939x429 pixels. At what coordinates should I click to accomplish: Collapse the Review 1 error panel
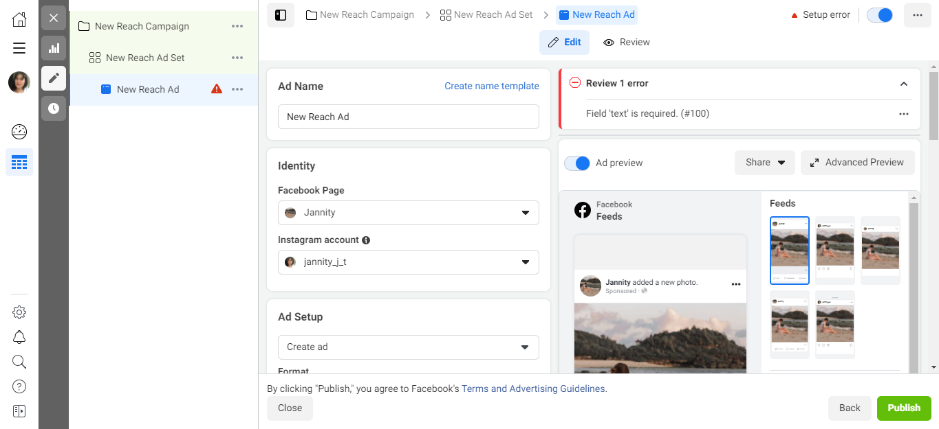[903, 83]
